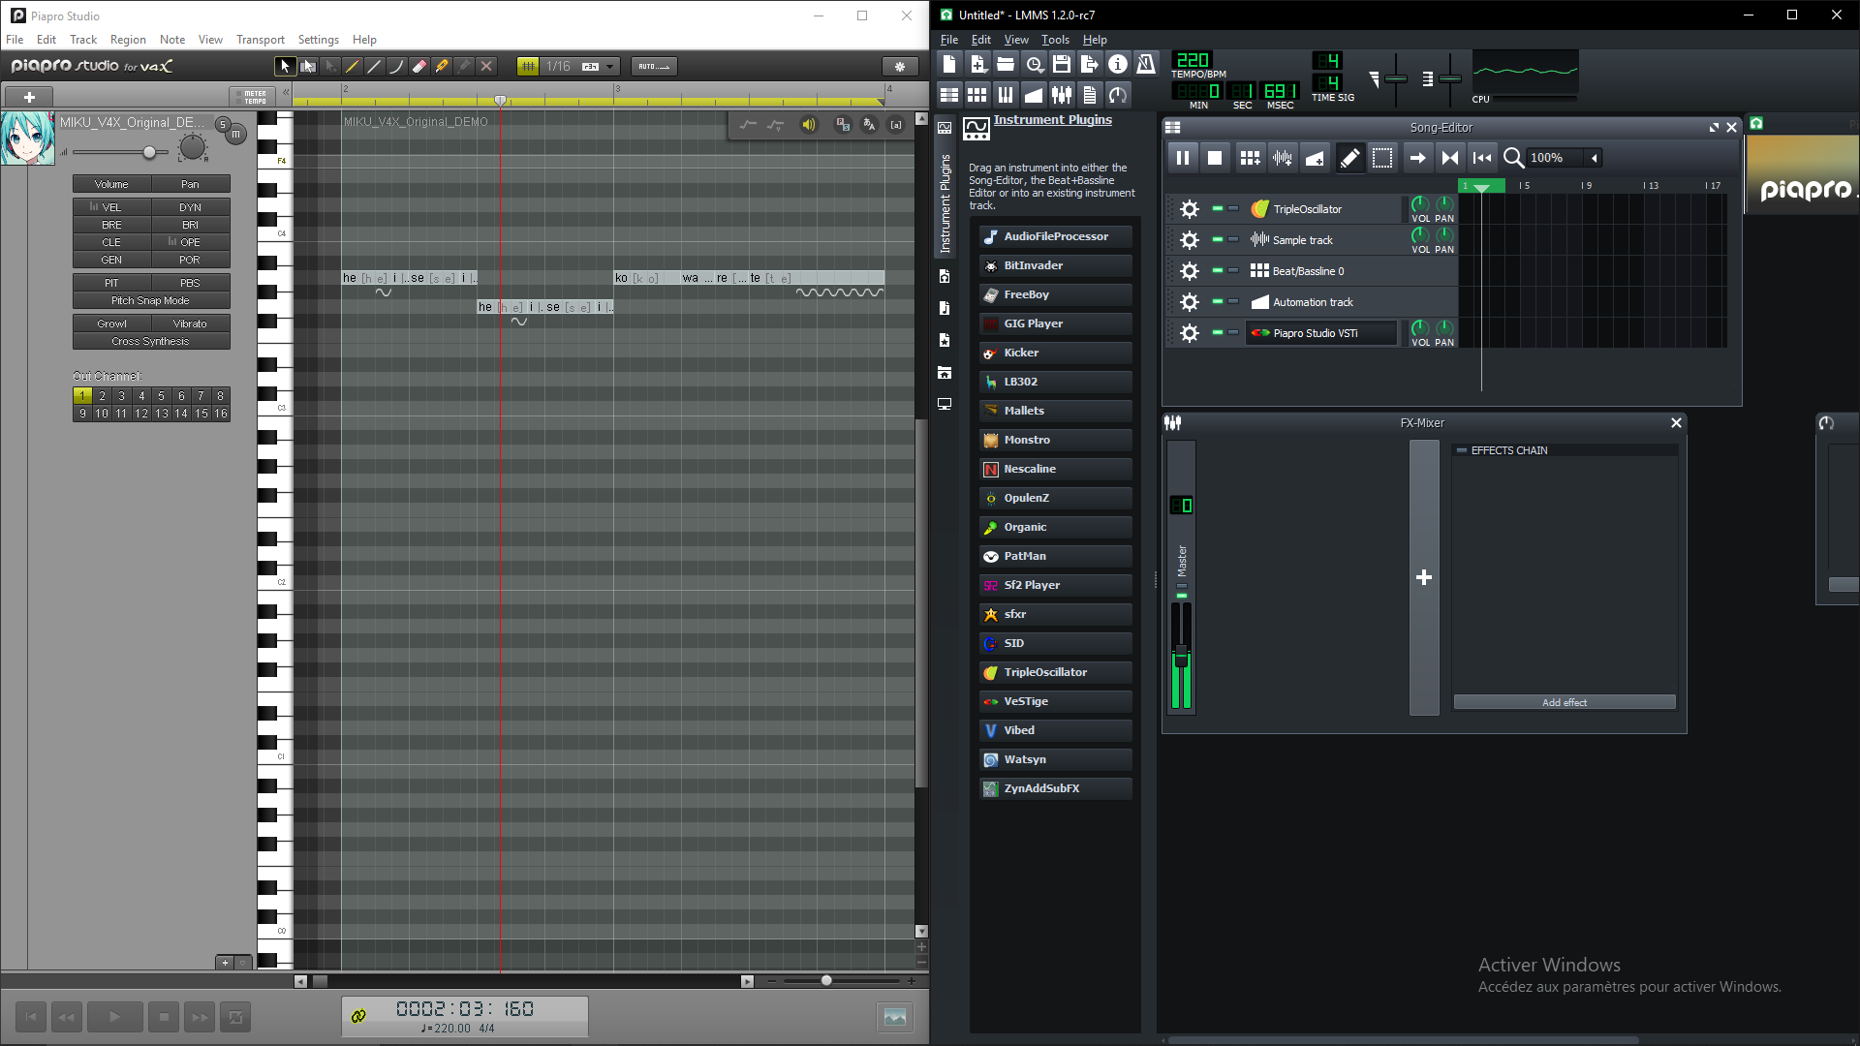Click the Tap Tempo icon in LMMS toolbar
The height and width of the screenshot is (1046, 1860).
[x=1118, y=95]
